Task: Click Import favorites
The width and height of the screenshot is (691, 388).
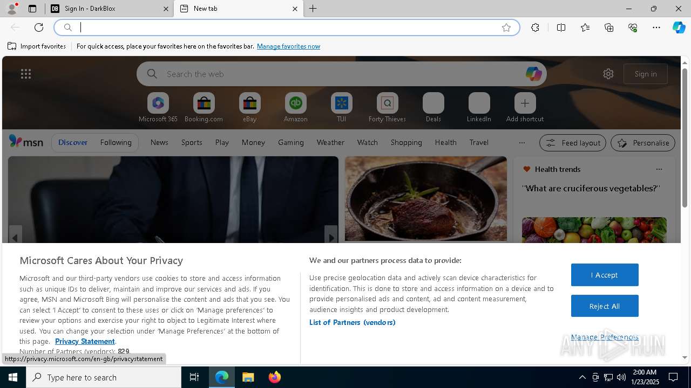Action: 37,46
